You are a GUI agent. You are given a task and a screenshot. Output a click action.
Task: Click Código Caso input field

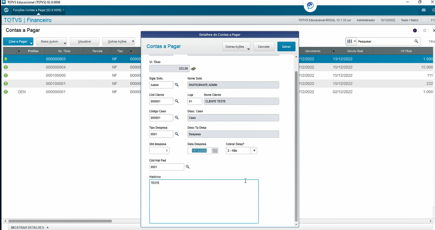[161, 118]
